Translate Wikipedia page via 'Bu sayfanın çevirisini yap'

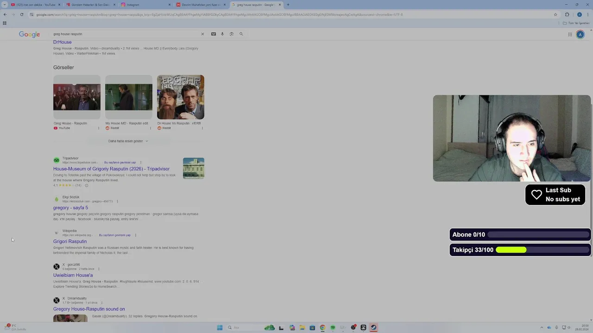coord(115,235)
